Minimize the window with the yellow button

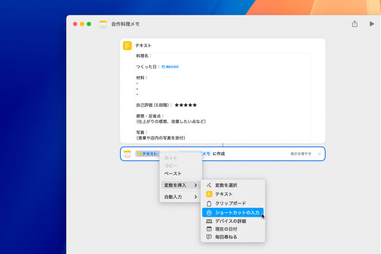coord(82,24)
